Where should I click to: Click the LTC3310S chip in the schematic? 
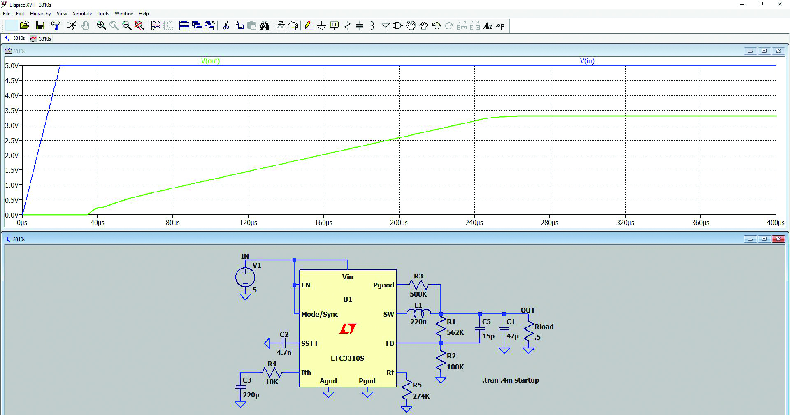348,328
